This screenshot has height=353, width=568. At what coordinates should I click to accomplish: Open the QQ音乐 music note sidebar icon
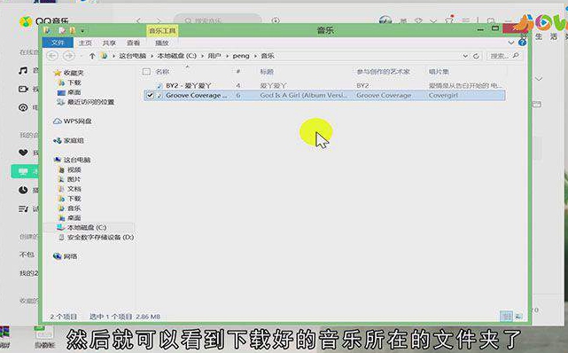tap(23, 70)
